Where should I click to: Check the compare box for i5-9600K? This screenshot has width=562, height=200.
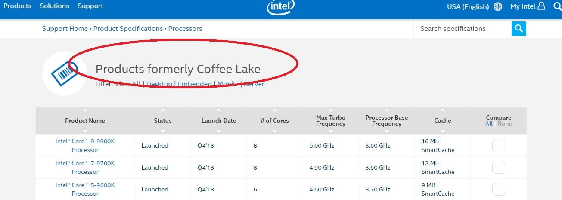pos(498,189)
